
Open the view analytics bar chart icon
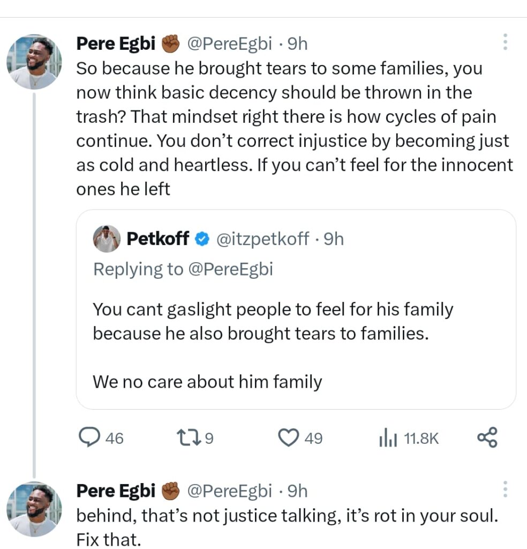(x=387, y=439)
